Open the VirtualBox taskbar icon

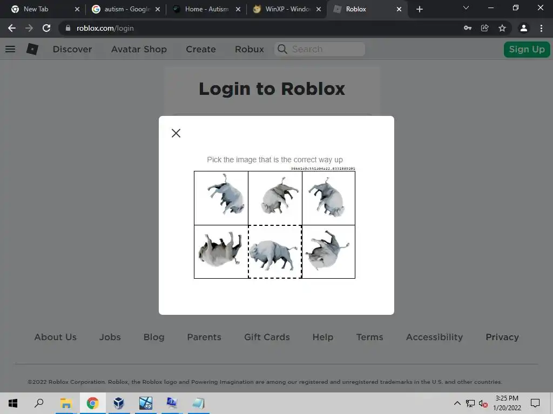119,403
